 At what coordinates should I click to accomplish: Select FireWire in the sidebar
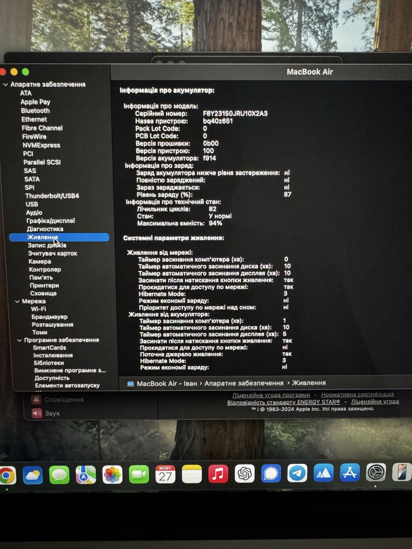point(34,137)
